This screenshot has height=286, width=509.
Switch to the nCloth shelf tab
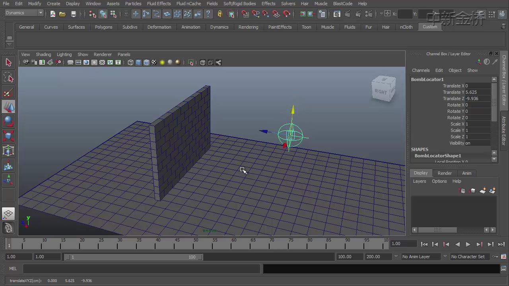tap(406, 27)
